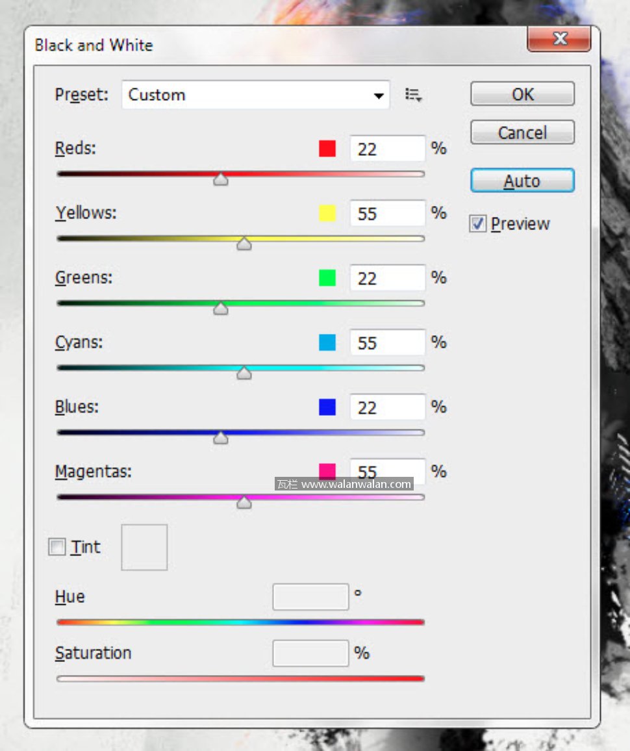
Task: Apply Auto black and white conversion
Action: pyautogui.click(x=522, y=181)
